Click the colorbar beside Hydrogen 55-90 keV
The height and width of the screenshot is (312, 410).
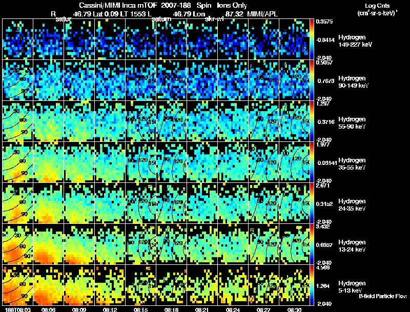pos(312,121)
